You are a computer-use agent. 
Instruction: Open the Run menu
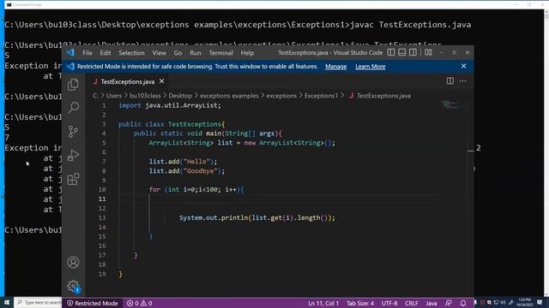click(x=196, y=53)
